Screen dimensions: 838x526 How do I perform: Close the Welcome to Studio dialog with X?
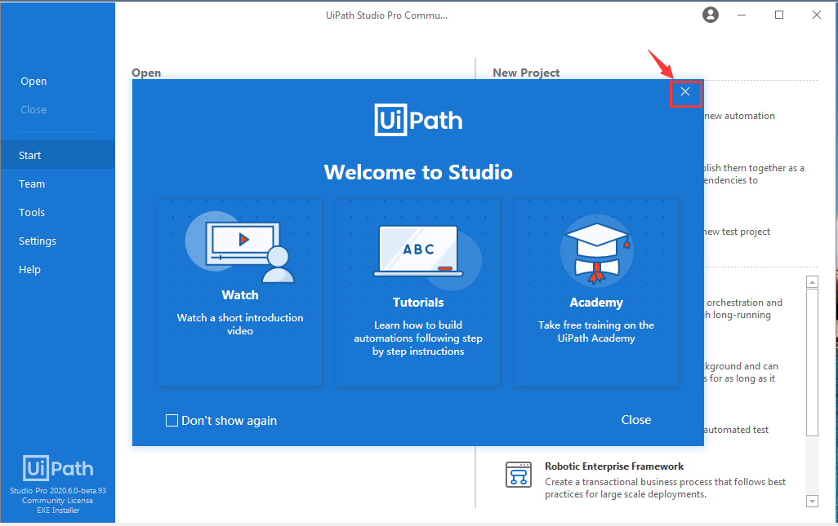[x=685, y=92]
